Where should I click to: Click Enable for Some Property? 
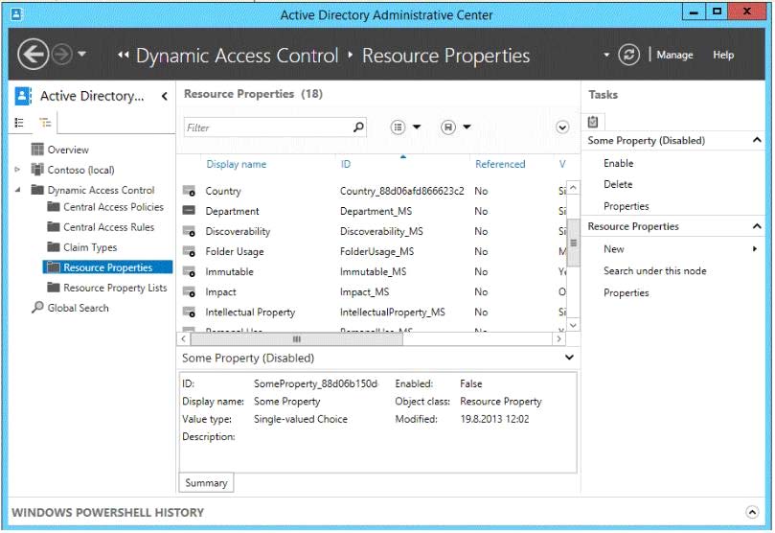pos(618,163)
